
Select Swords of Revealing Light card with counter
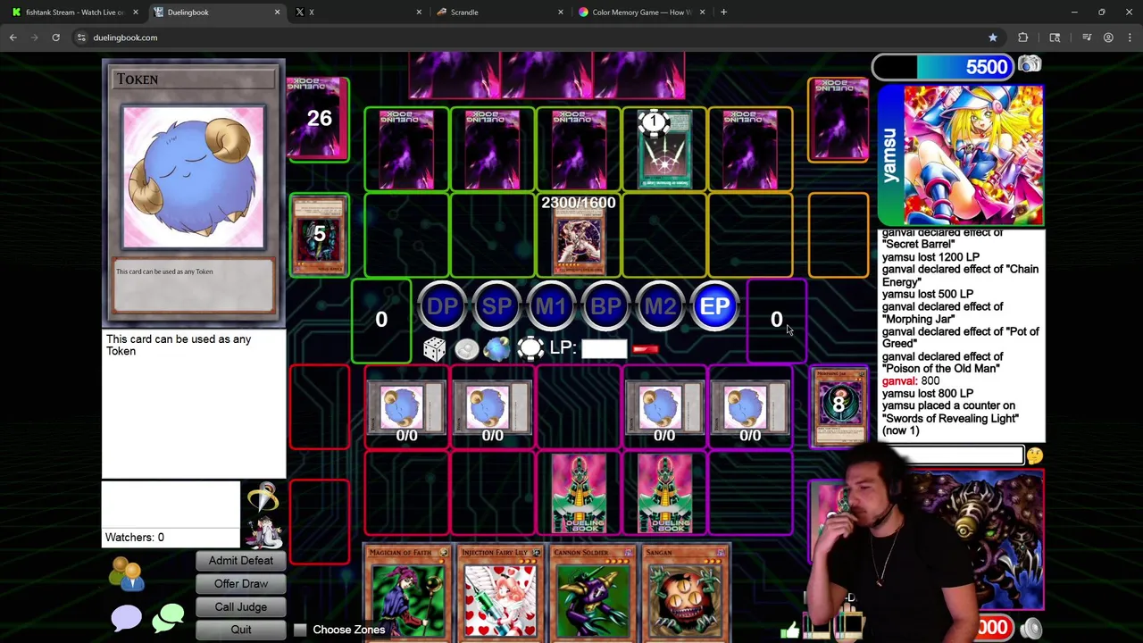(664, 149)
